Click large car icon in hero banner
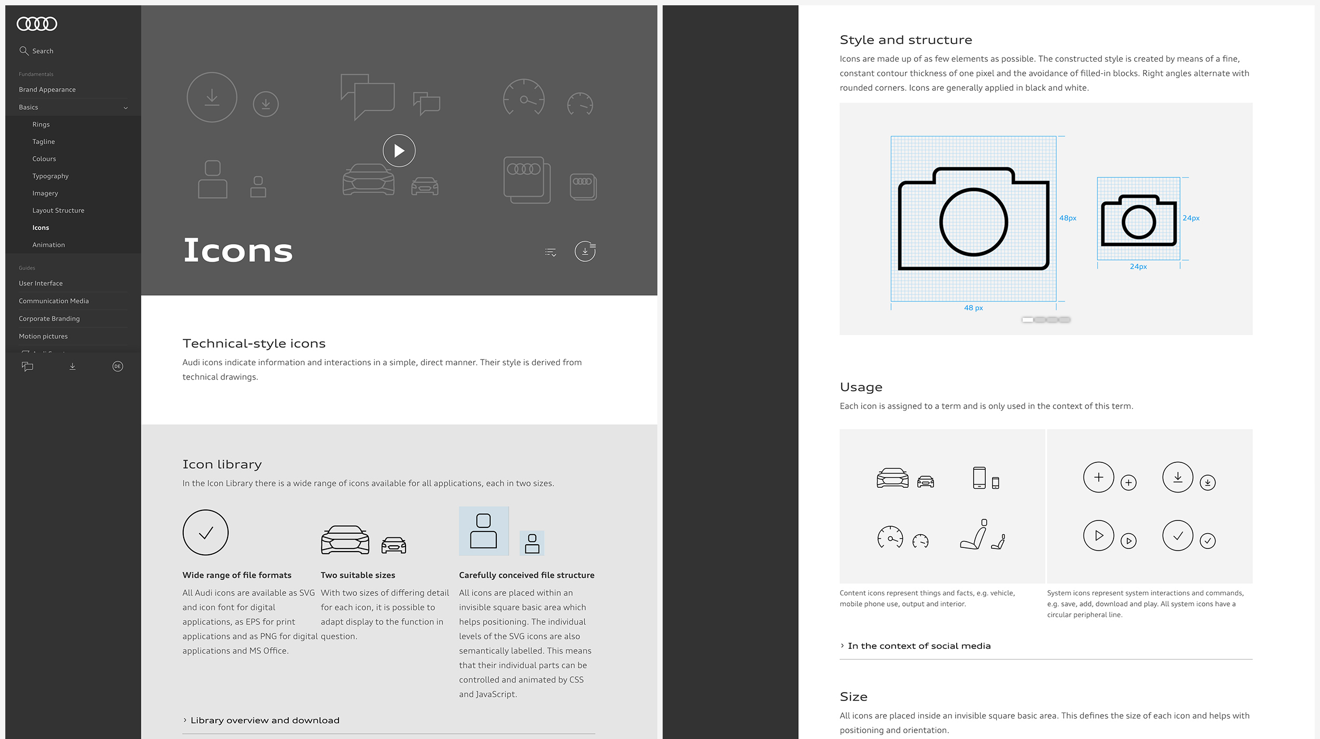The image size is (1320, 739). pos(369,179)
